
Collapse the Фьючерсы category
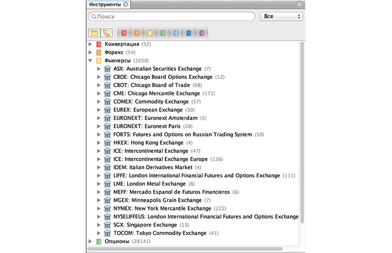click(x=90, y=61)
